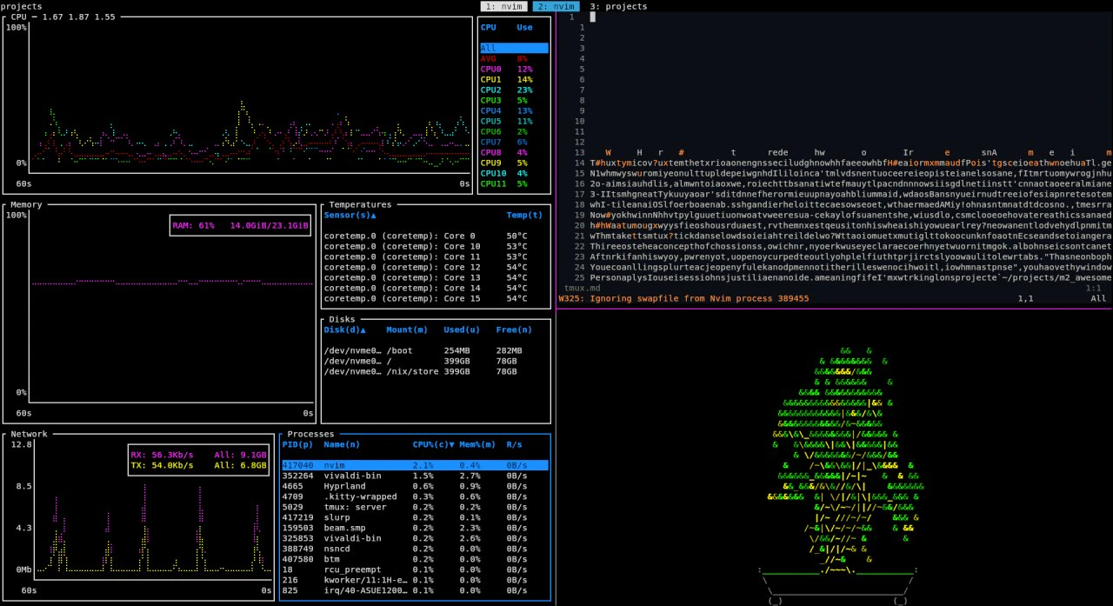The height and width of the screenshot is (606, 1113).
Task: Select the All entry in CPU legend
Action: [514, 48]
